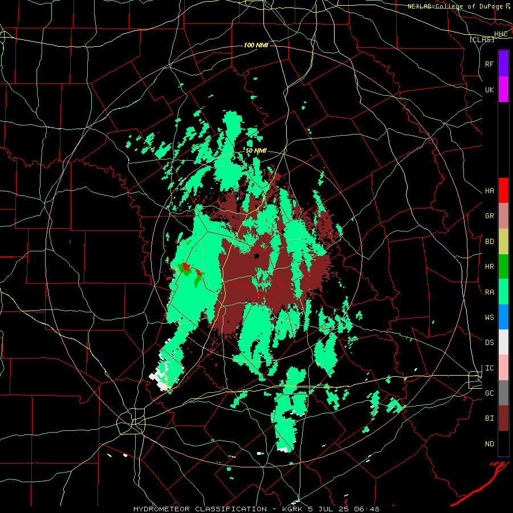Select the GR legend color block

[503, 215]
